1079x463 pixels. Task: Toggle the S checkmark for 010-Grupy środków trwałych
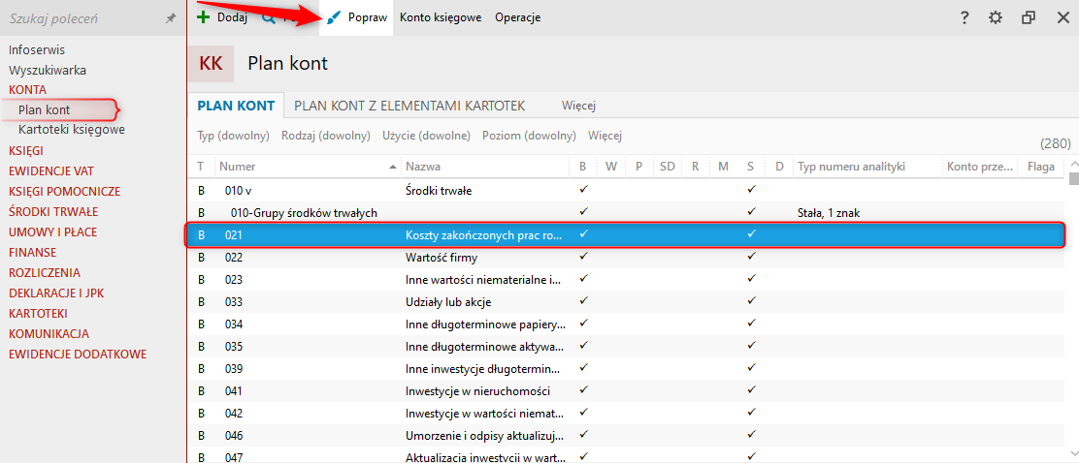click(x=751, y=212)
